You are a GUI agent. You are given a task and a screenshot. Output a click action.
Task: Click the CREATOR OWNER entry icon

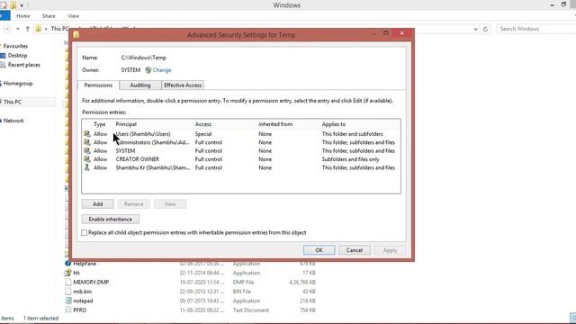click(x=87, y=159)
